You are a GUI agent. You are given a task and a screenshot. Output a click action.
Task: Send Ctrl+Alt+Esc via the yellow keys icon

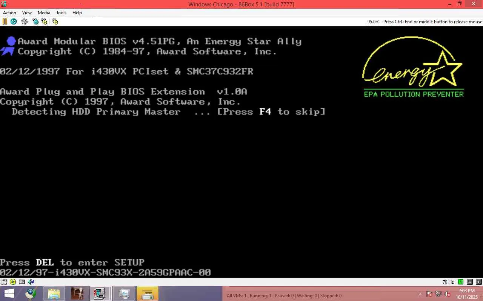[x=44, y=21]
